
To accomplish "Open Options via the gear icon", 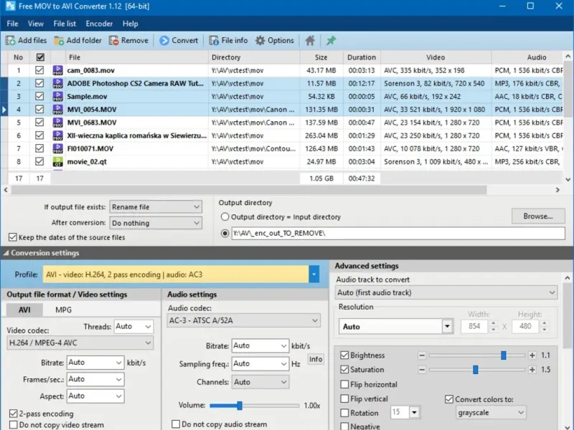I will (260, 41).
